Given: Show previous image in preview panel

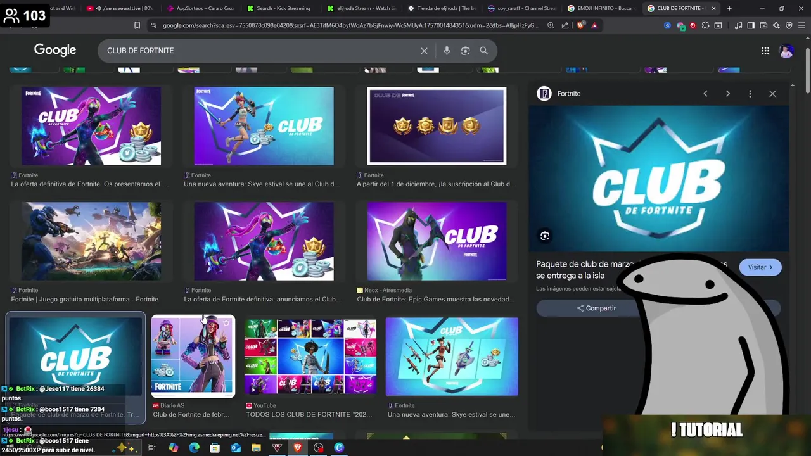Looking at the screenshot, I should 705,94.
